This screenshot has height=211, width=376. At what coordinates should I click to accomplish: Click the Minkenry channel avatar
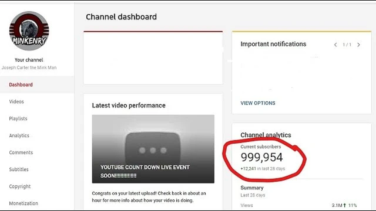pyautogui.click(x=29, y=31)
